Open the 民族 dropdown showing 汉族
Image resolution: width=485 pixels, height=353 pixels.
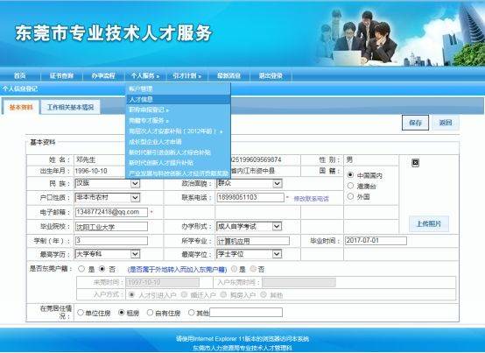tap(108, 183)
